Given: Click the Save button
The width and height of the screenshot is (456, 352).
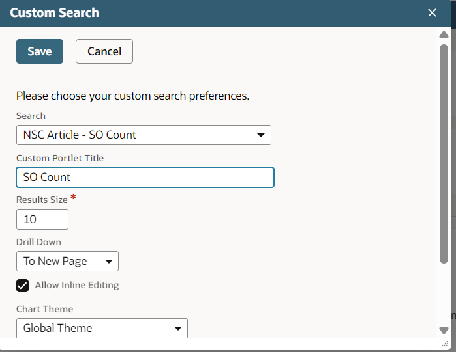Looking at the screenshot, I should (x=40, y=51).
